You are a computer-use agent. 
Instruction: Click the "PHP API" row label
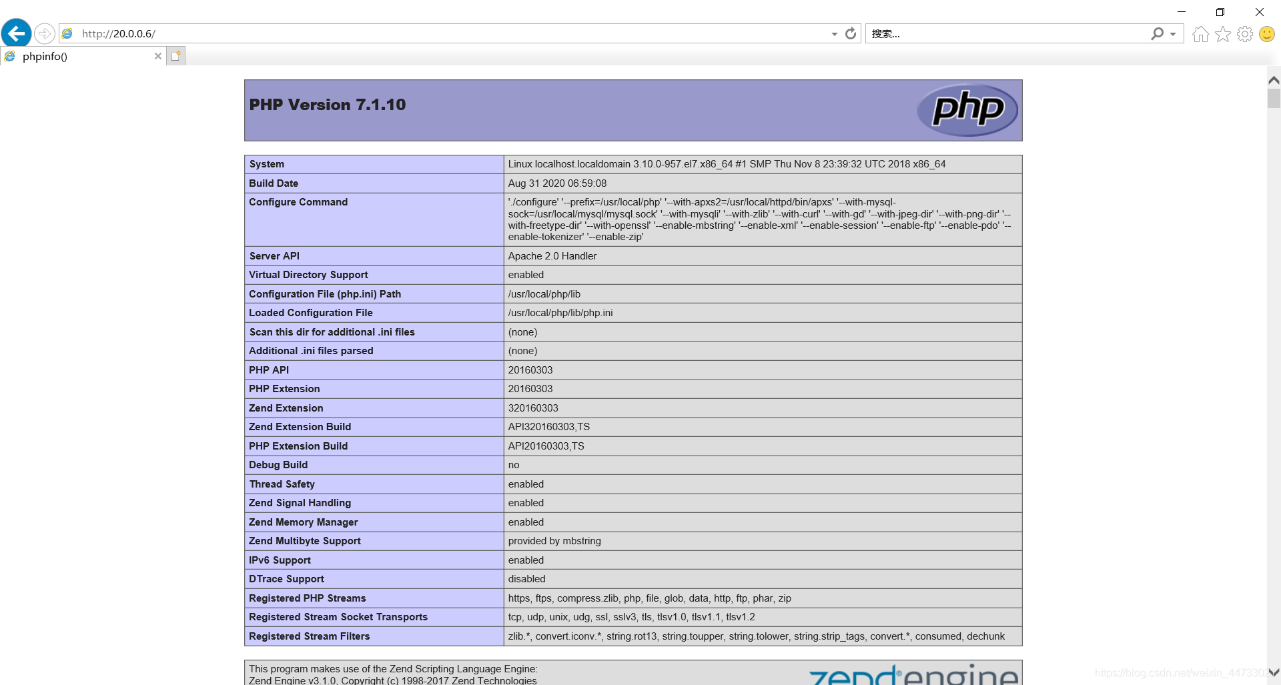tap(269, 370)
